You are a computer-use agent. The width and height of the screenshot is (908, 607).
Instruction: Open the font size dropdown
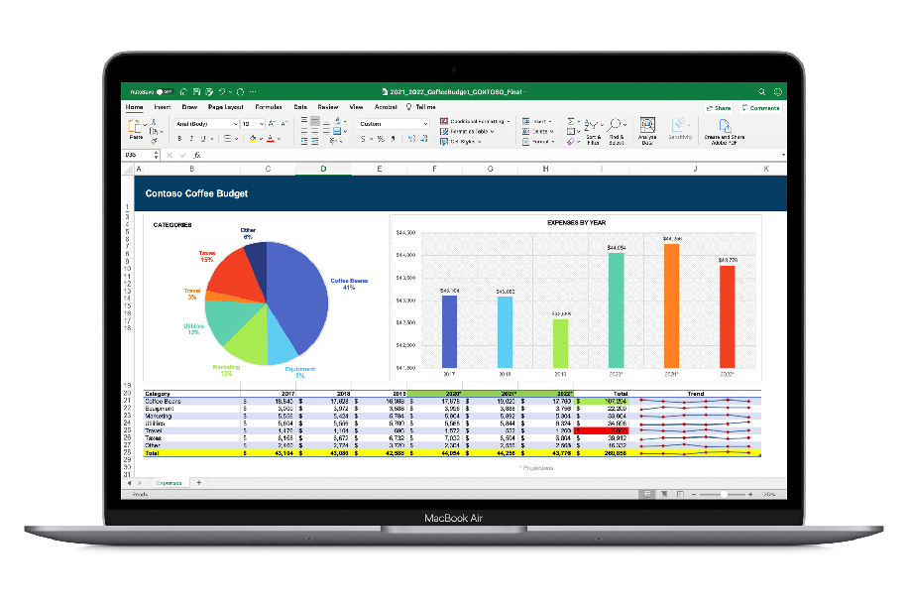(253, 124)
